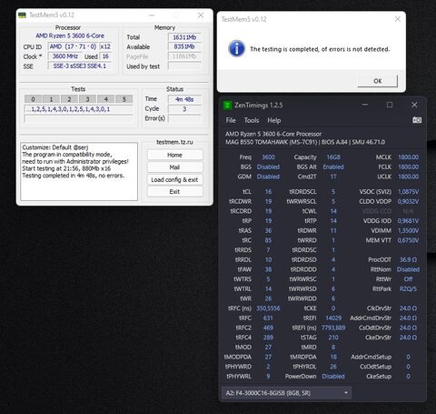Image resolution: width=436 pixels, height=414 pixels.
Task: Click the tREFI value 14029
Action: click(x=333, y=318)
